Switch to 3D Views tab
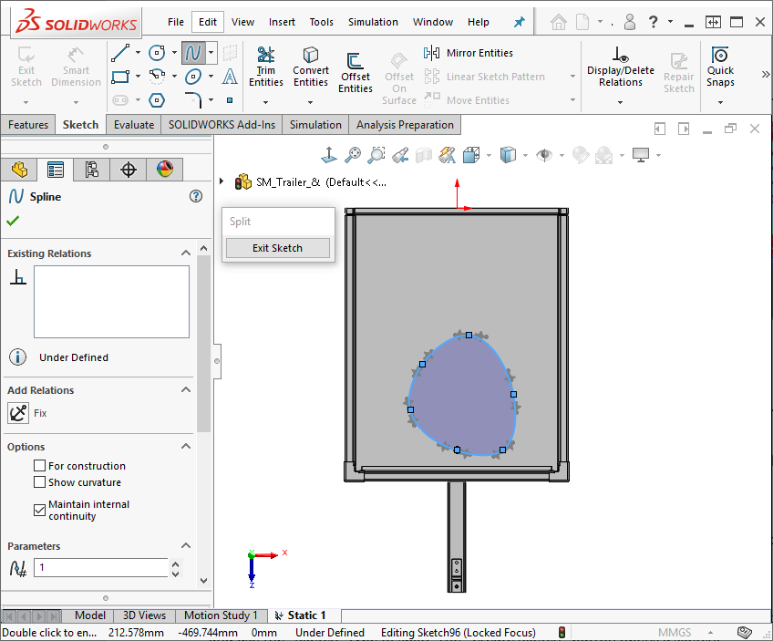This screenshot has width=773, height=641. [144, 615]
